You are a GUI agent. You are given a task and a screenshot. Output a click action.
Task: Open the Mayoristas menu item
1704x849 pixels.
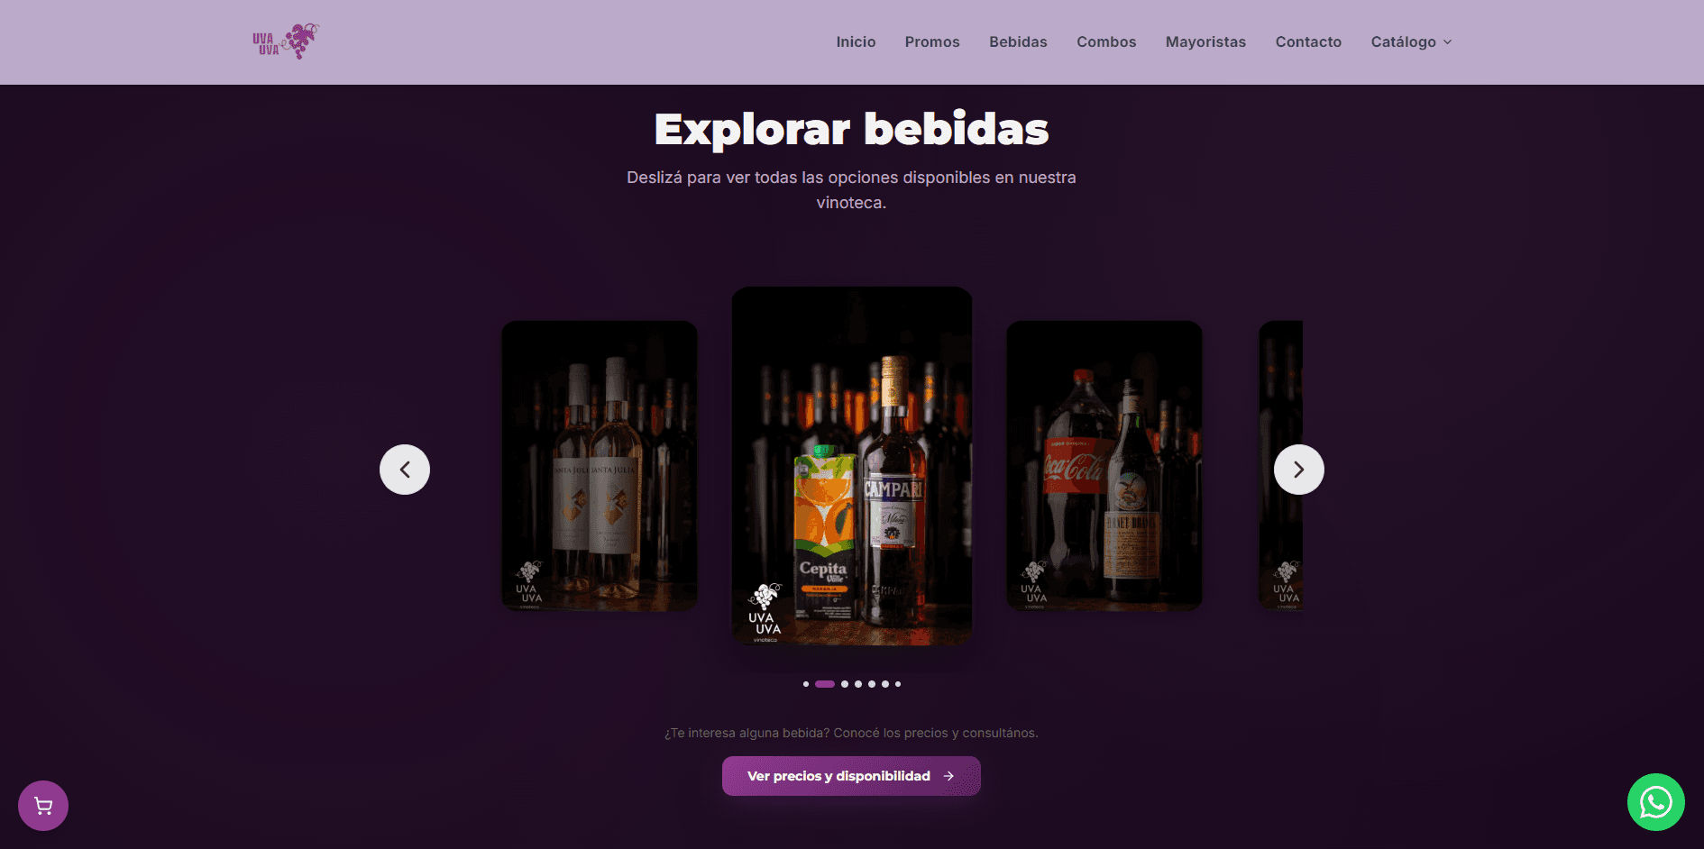point(1205,42)
